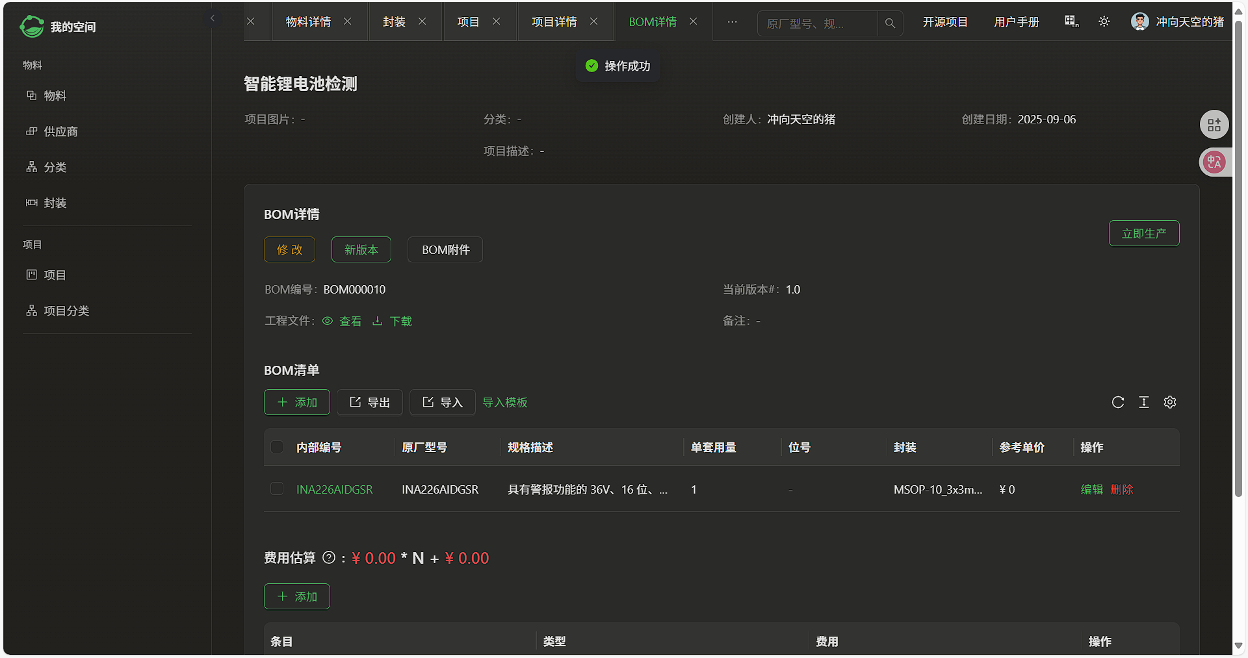The image size is (1248, 658).
Task: Click the row density icon
Action: point(1143,402)
